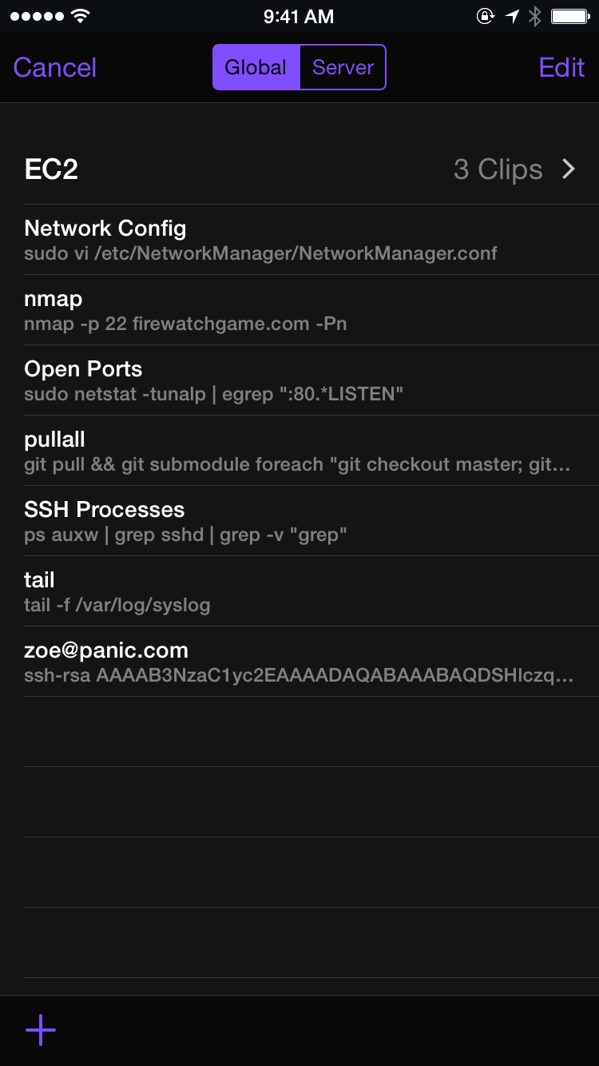The width and height of the screenshot is (599, 1066).
Task: Insert the pullall git clip
Action: (x=299, y=451)
